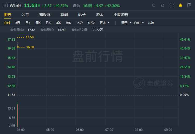Image resolution: width=195 pixels, height=134 pixels.
Task: Click the 06:00 time axis label
Action: (x=80, y=130)
